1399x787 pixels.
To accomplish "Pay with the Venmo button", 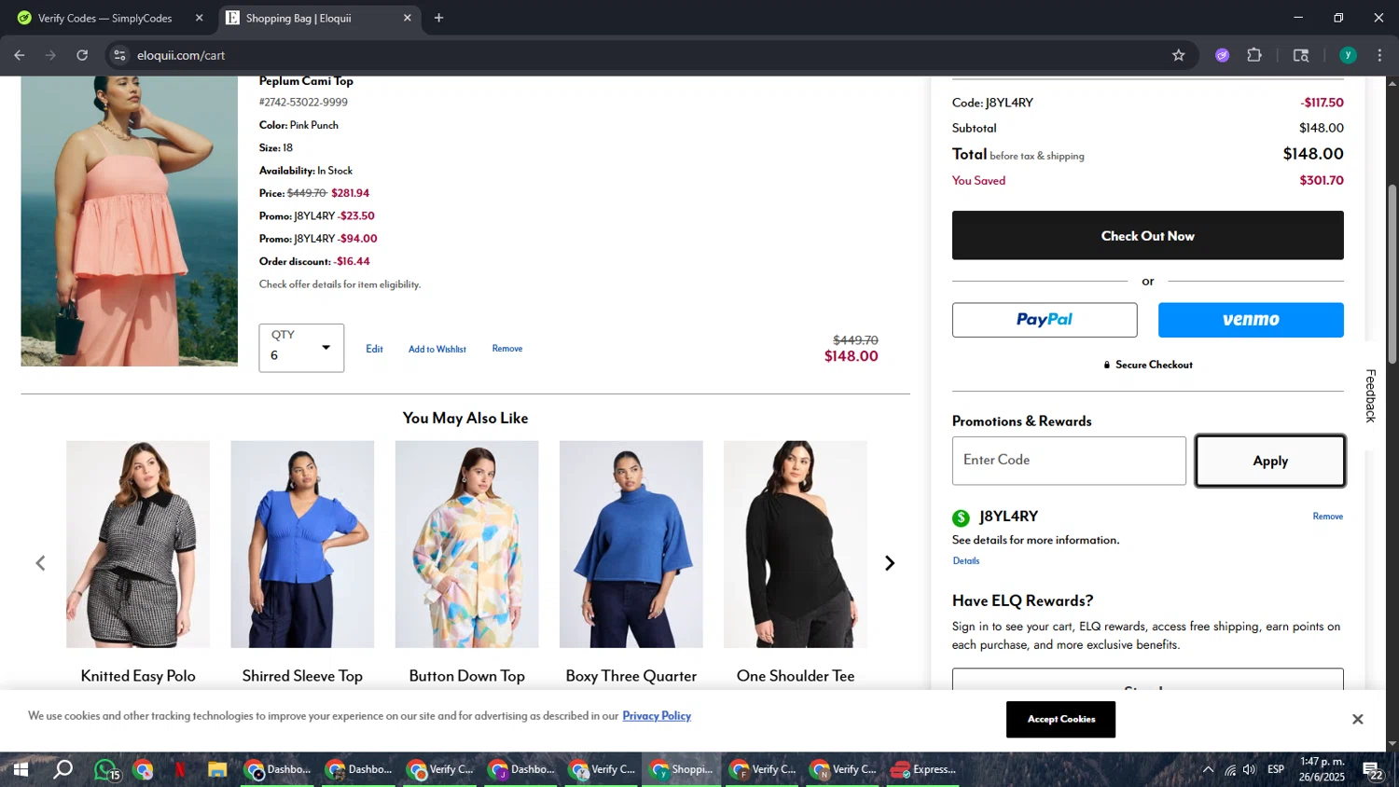I will coord(1251,320).
